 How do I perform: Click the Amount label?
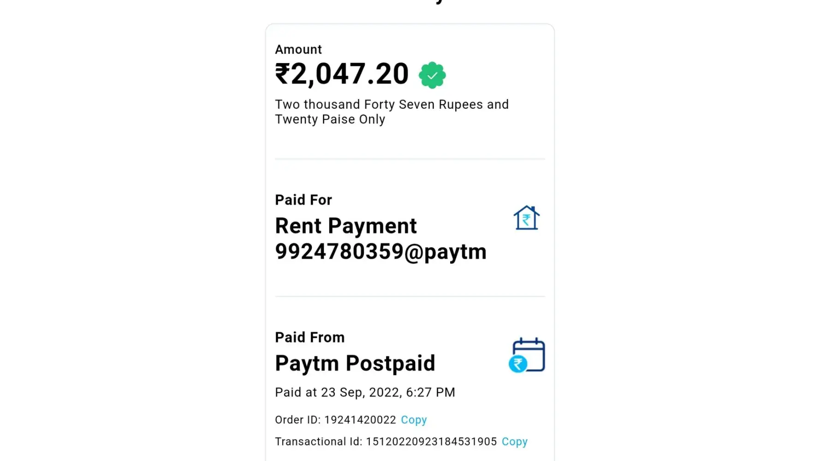(x=298, y=49)
